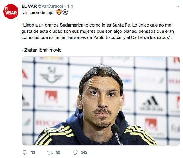Click the lion emoji in the tweet
Viewport: 183px width, 158px height.
59,12
